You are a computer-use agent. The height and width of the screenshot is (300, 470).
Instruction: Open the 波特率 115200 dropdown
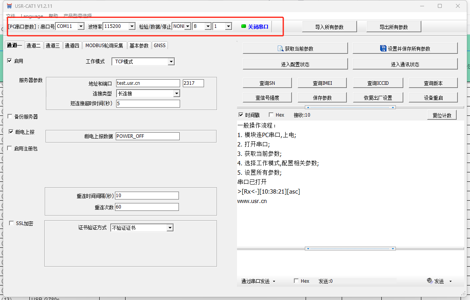tap(131, 26)
